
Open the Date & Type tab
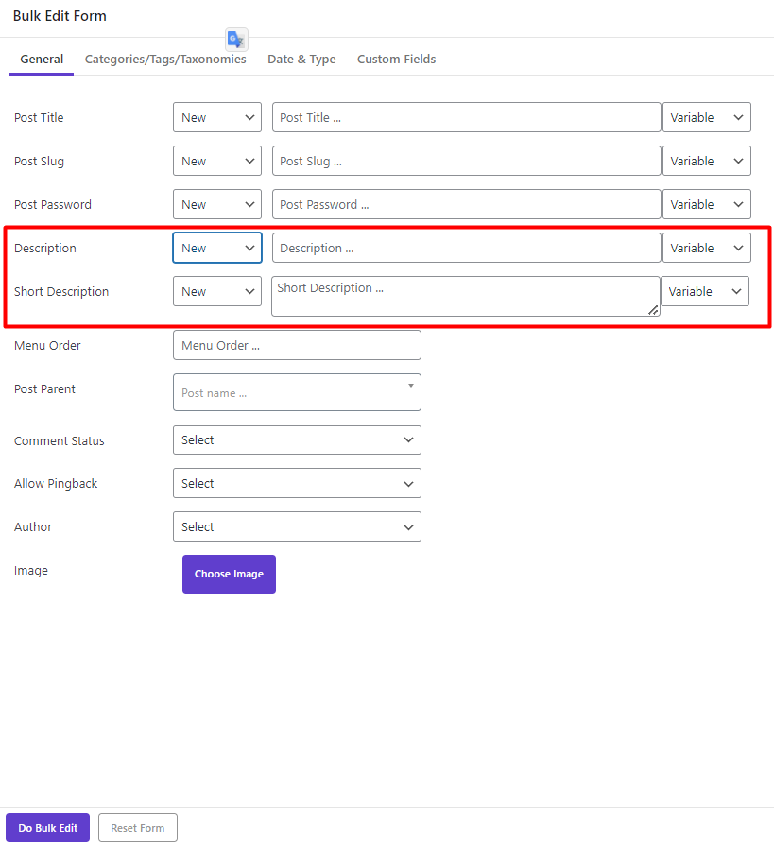point(301,60)
